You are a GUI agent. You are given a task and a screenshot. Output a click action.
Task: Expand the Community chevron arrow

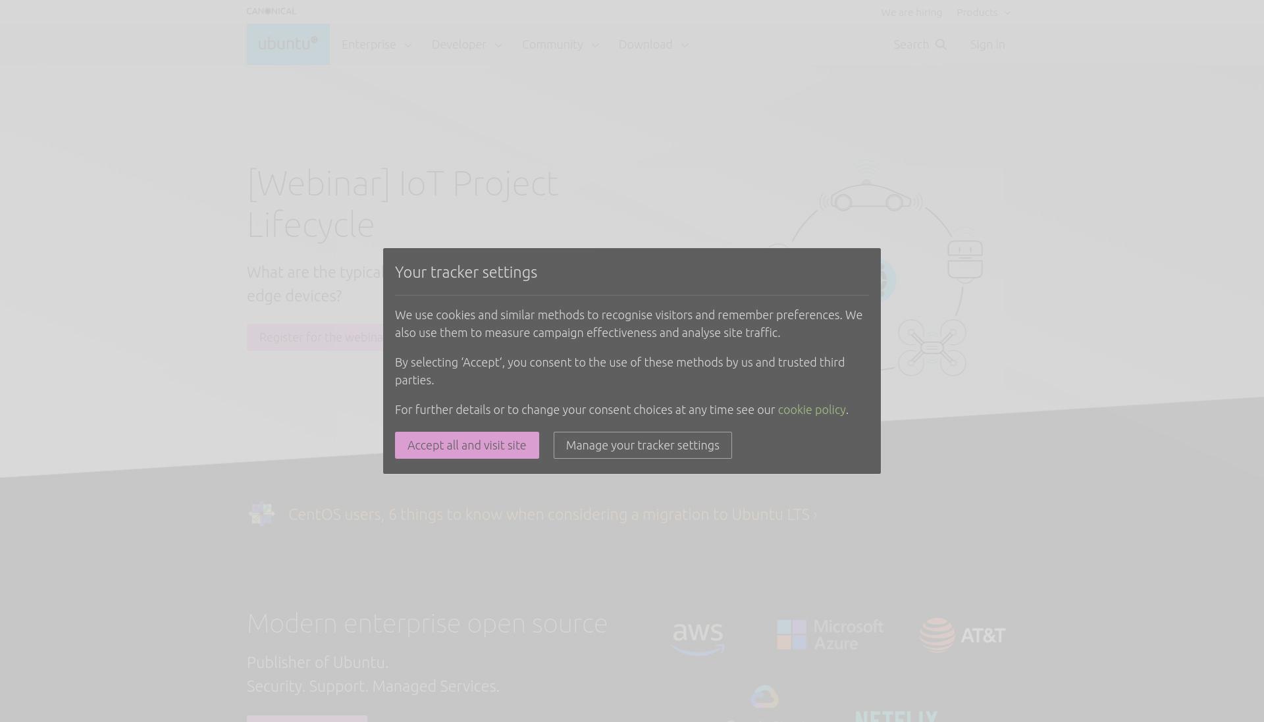595,45
